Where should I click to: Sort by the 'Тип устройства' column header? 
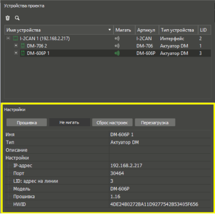coord(177,30)
